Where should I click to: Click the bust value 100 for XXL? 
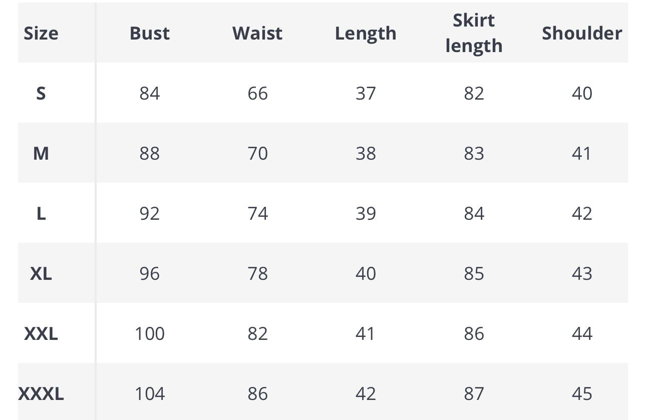tap(149, 333)
